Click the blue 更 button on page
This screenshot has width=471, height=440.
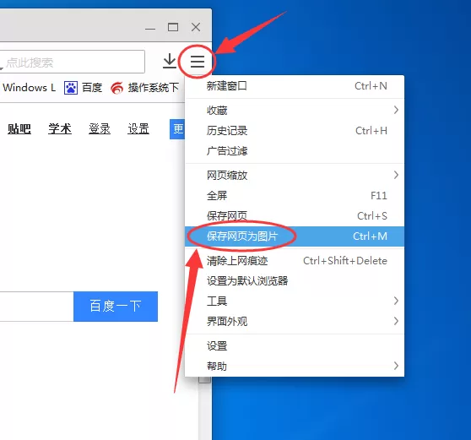177,129
